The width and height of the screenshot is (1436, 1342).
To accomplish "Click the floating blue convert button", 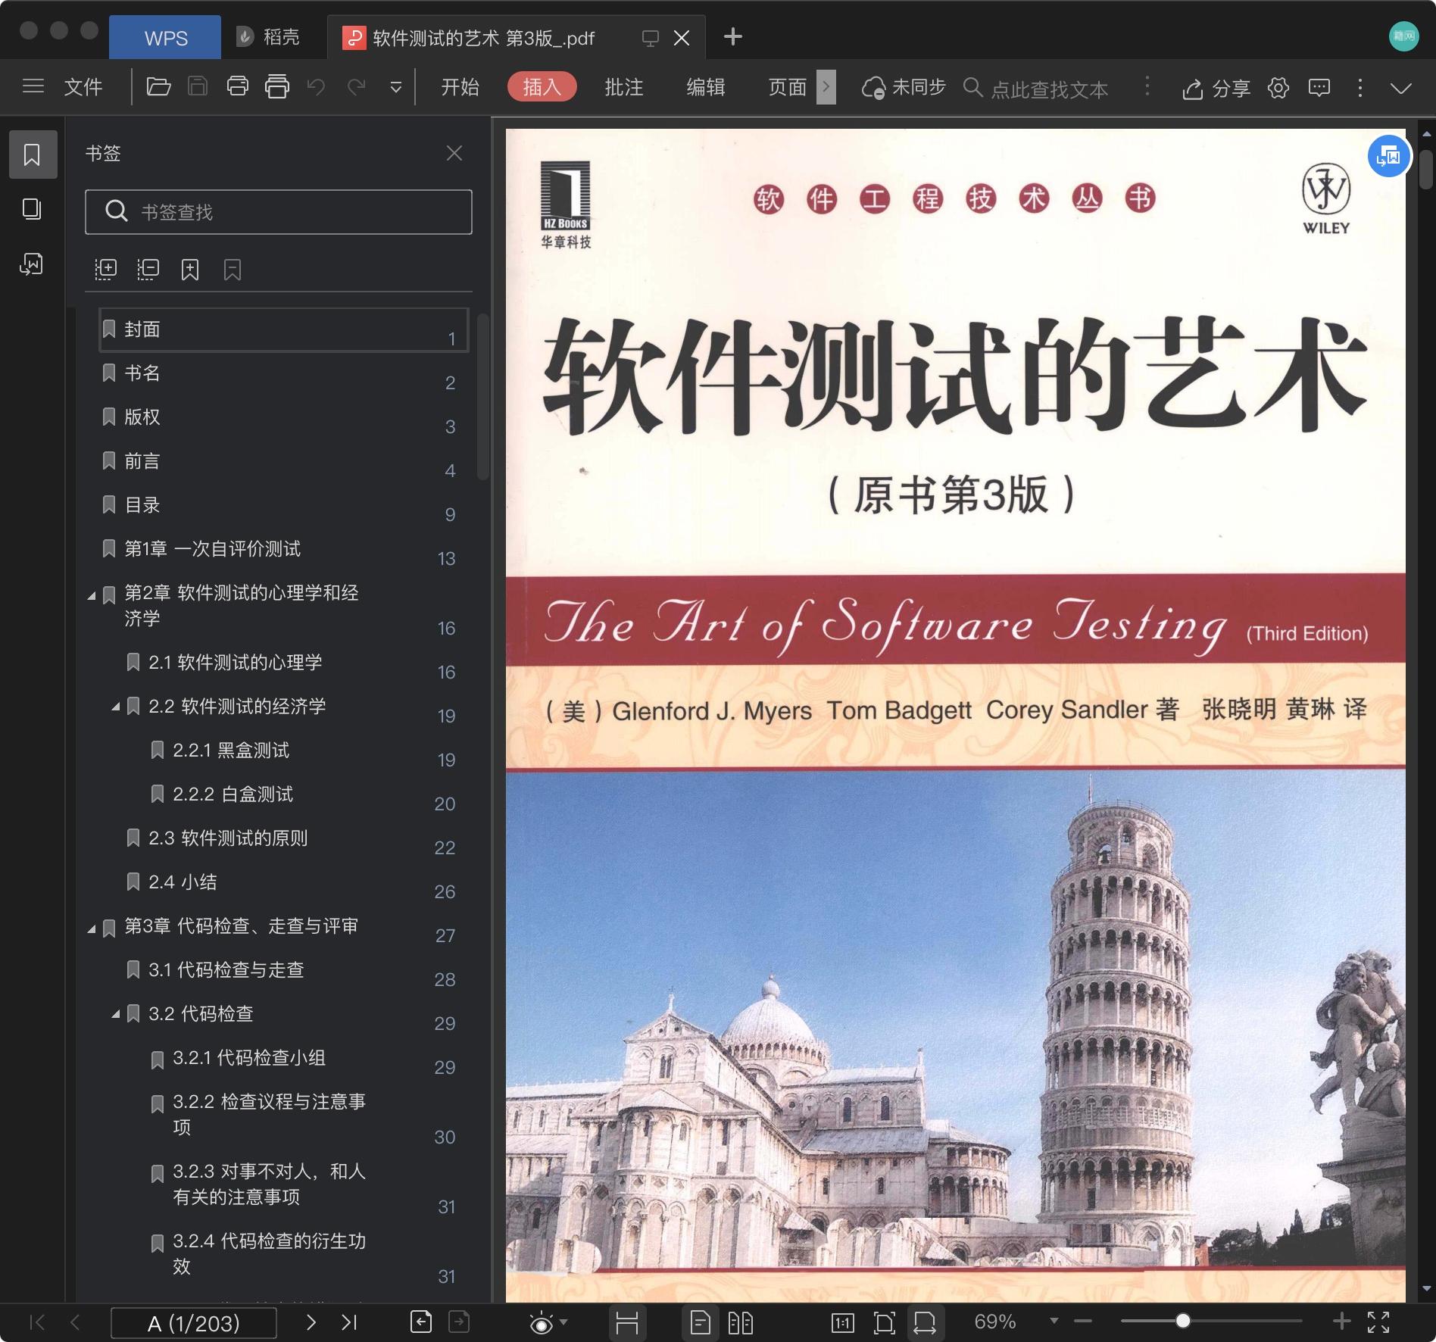I will coord(1389,156).
